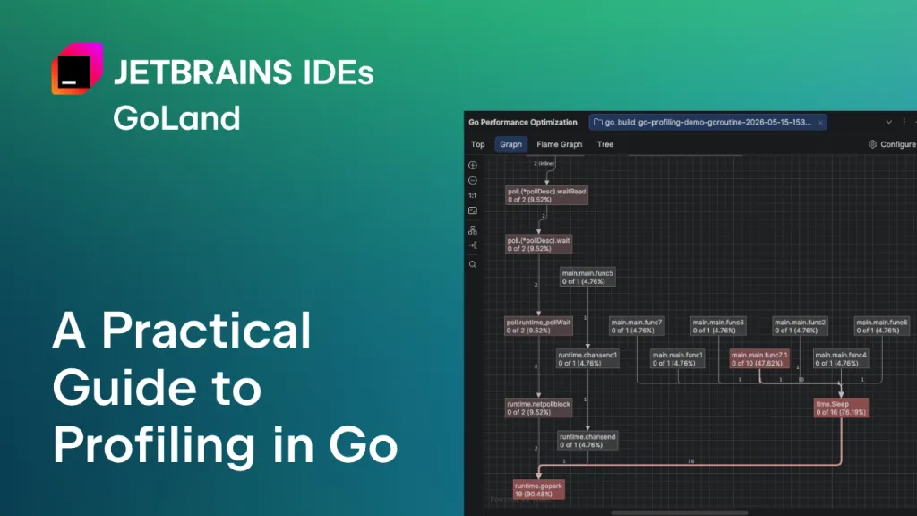
Task: Click the main.main.func4 node
Action: click(x=842, y=359)
